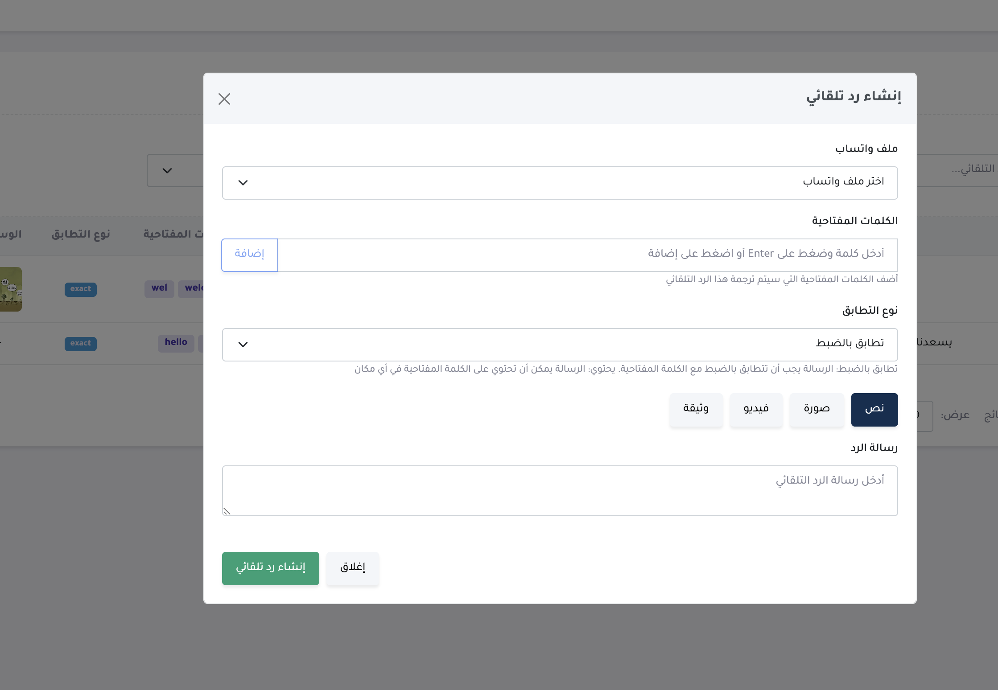Viewport: 998px width, 690px height.
Task: Expand the chevron dropdown behind the dialog
Action: (x=168, y=171)
